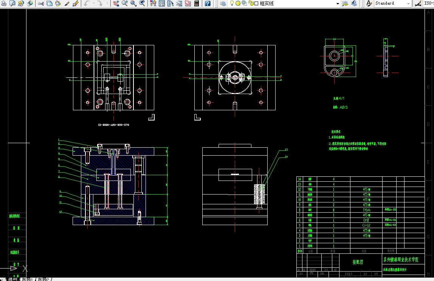Open the QuickCalc calculator icon
Screen dimensions: 434x281
click(197, 3)
